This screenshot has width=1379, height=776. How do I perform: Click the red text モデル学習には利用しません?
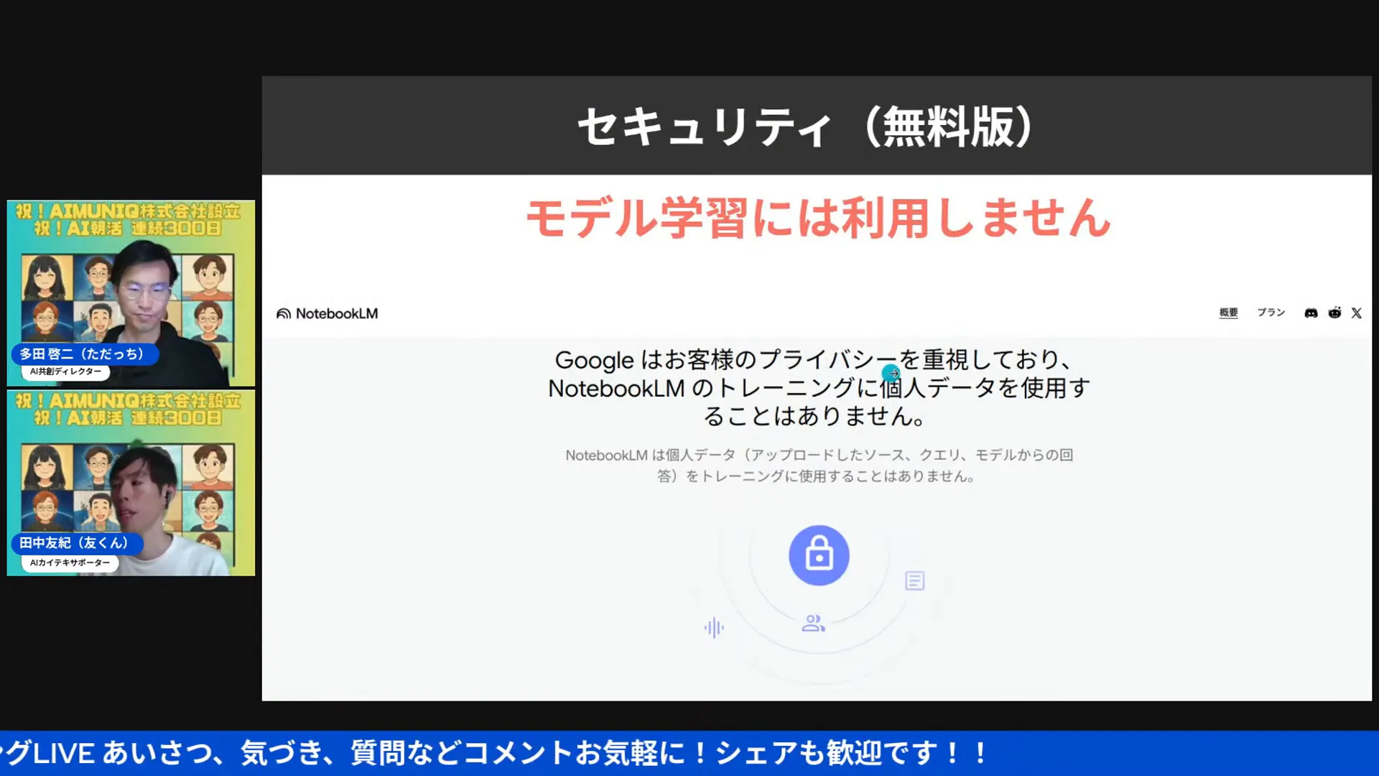tap(818, 218)
